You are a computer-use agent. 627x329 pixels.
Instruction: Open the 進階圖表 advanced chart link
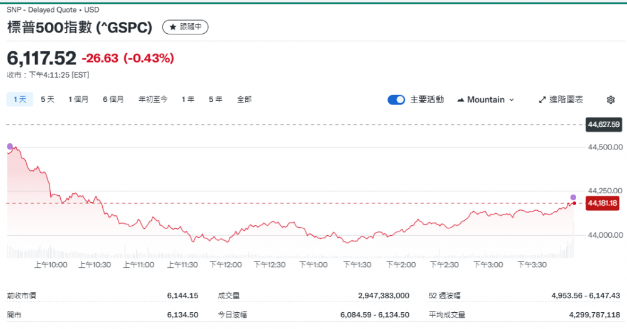(566, 100)
